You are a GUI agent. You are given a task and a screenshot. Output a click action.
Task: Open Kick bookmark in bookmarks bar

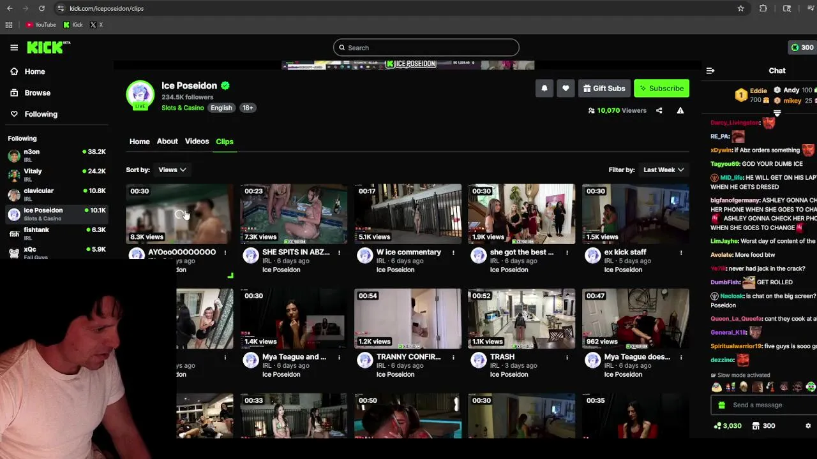(x=73, y=25)
